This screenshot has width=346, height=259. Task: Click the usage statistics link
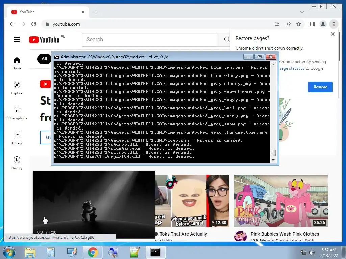click(292, 68)
